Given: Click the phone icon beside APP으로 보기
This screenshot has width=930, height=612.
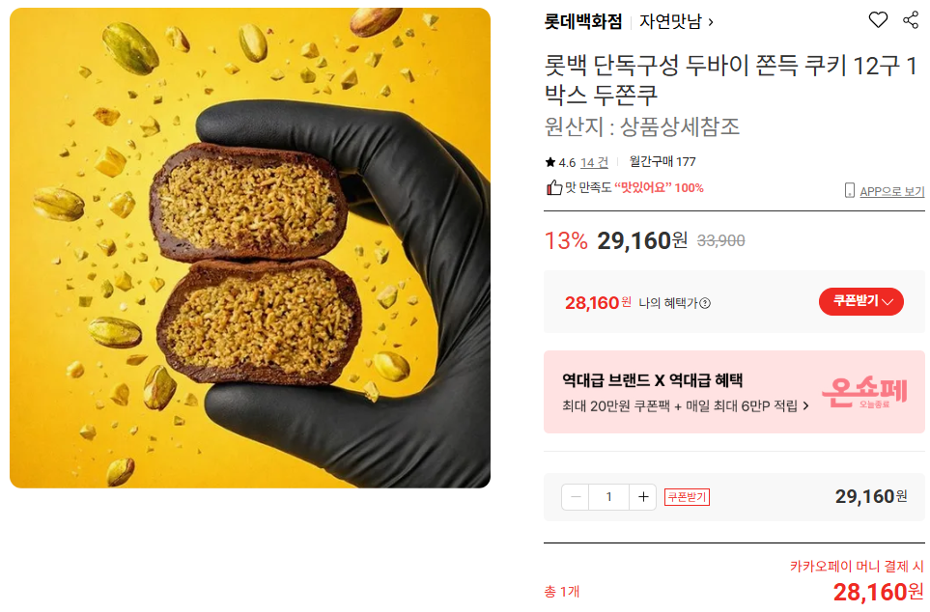Looking at the screenshot, I should [x=849, y=190].
